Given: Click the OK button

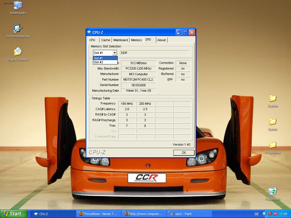Looking at the screenshot, I should [184, 152].
